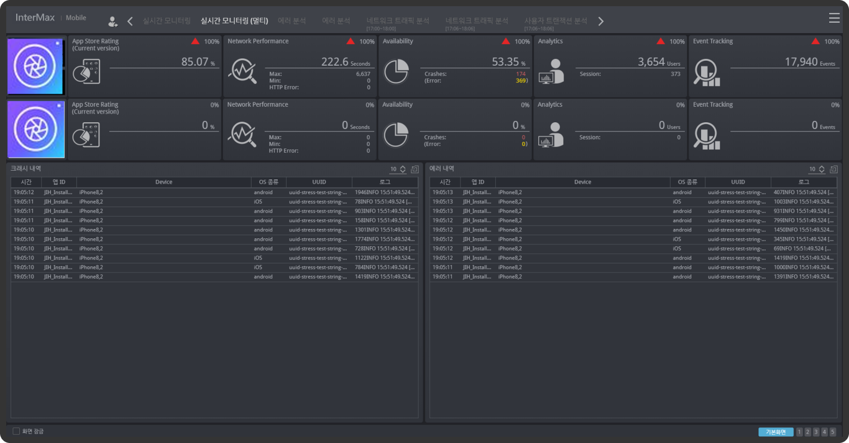Image resolution: width=849 pixels, height=443 pixels.
Task: Switch to the 실시간 모니터링 tab
Action: pos(167,21)
